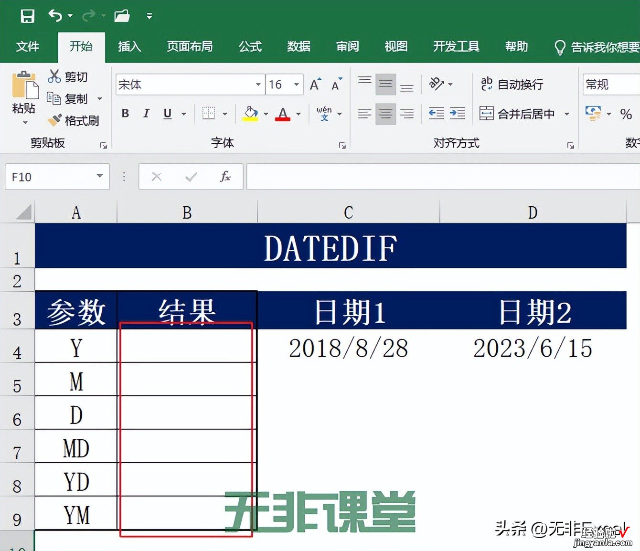Click the Select All corner triangle

point(23,212)
